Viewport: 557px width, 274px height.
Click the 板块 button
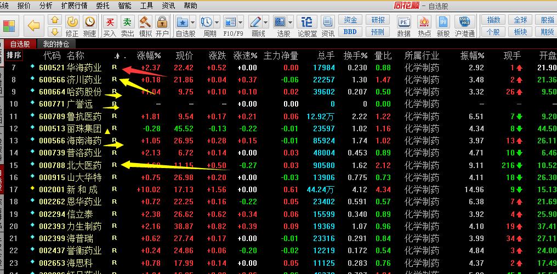click(520, 32)
